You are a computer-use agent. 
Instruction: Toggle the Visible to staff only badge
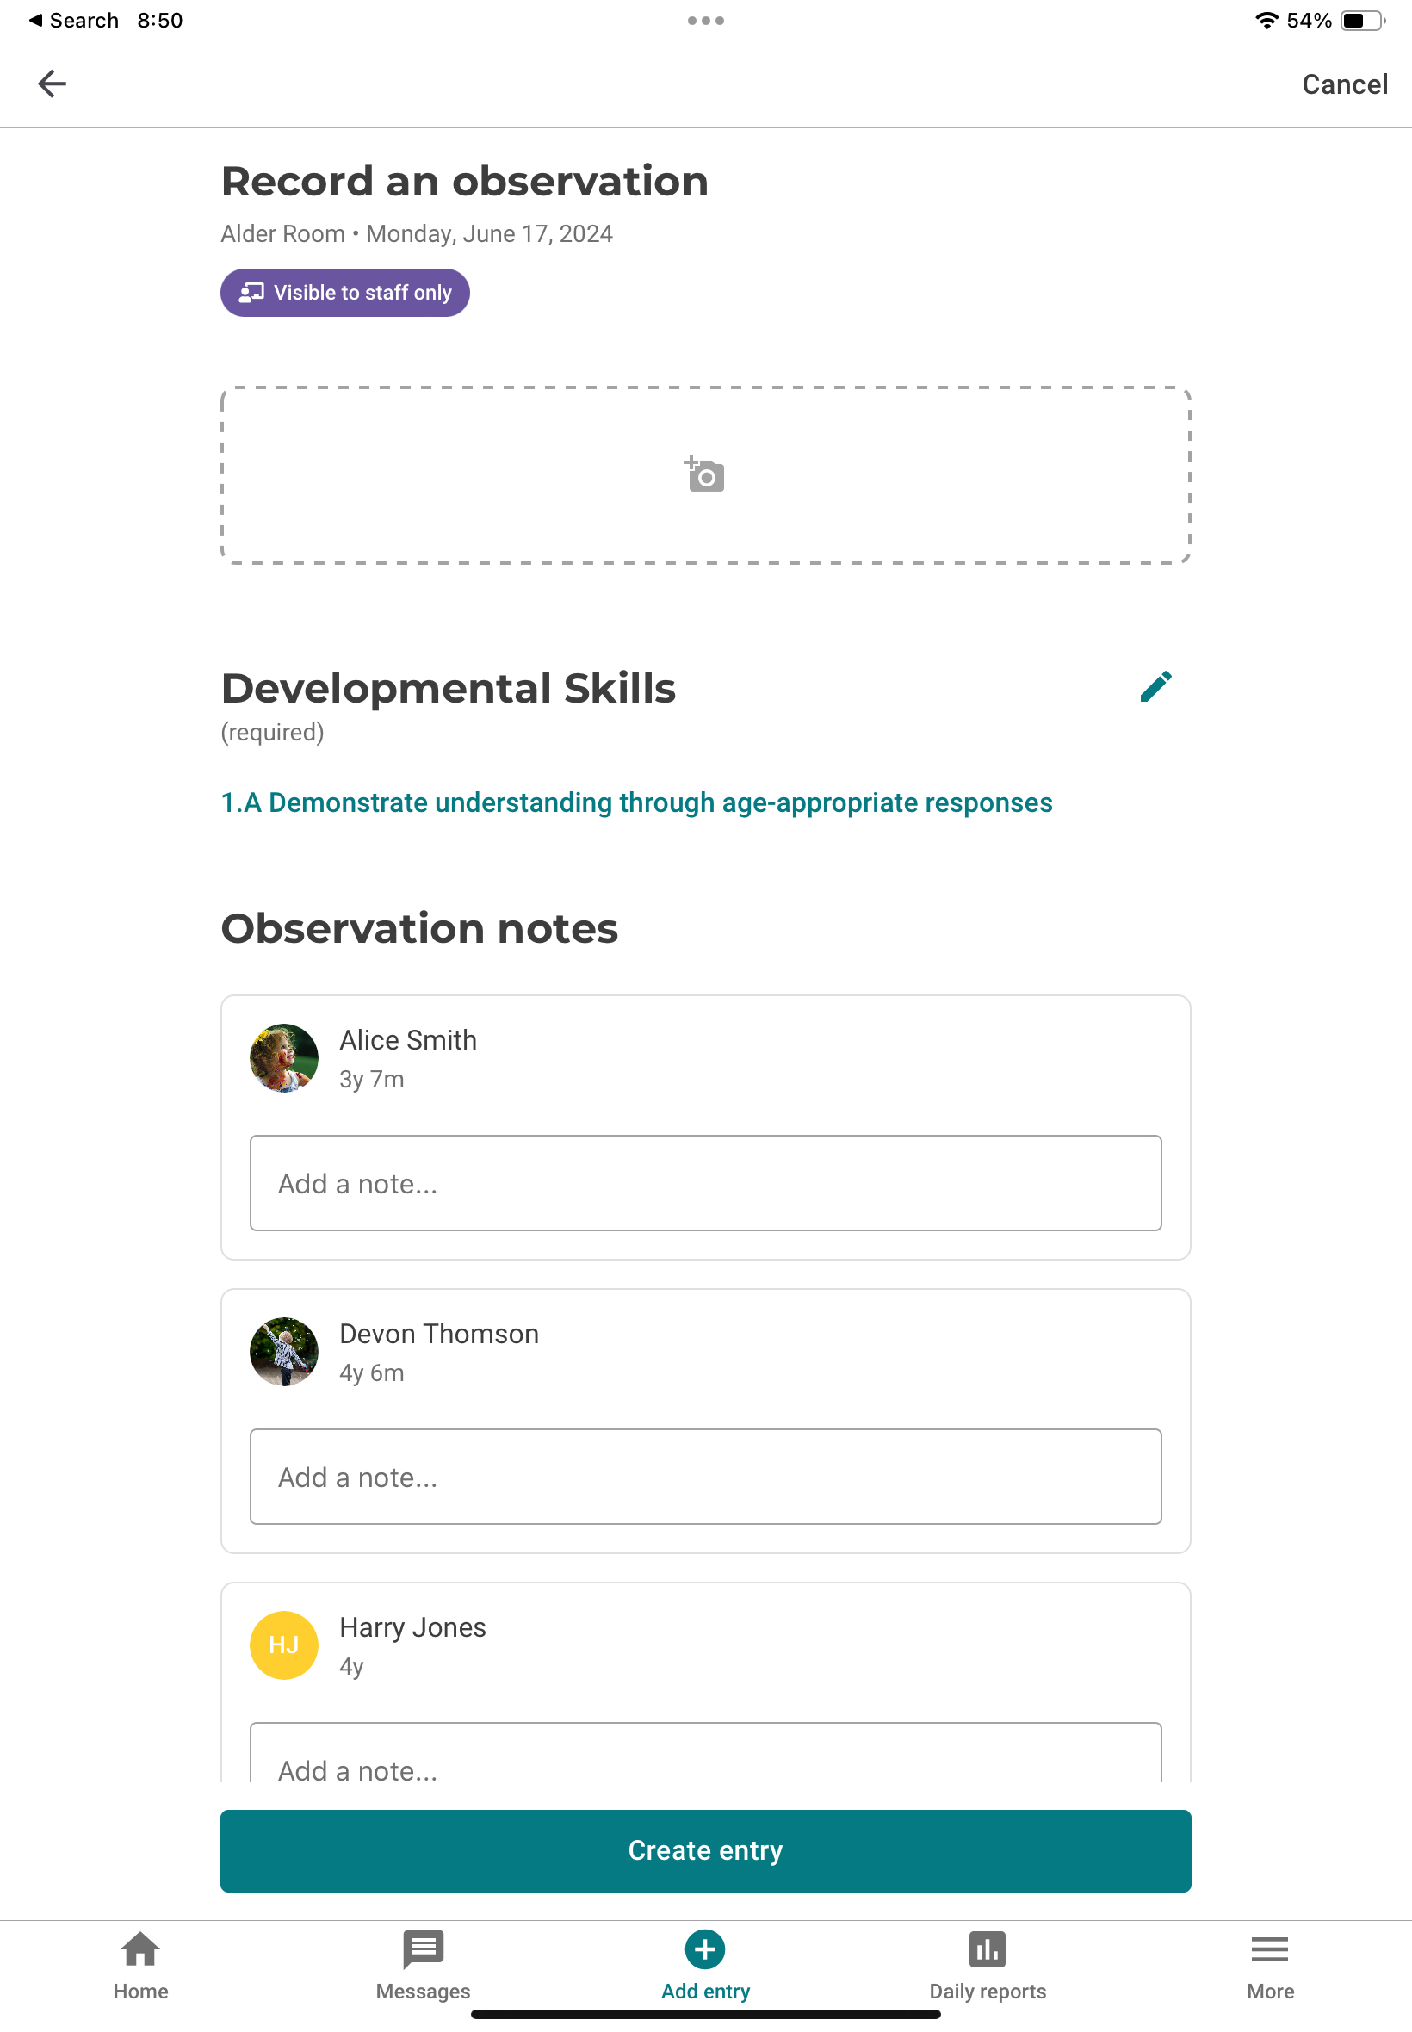[345, 293]
